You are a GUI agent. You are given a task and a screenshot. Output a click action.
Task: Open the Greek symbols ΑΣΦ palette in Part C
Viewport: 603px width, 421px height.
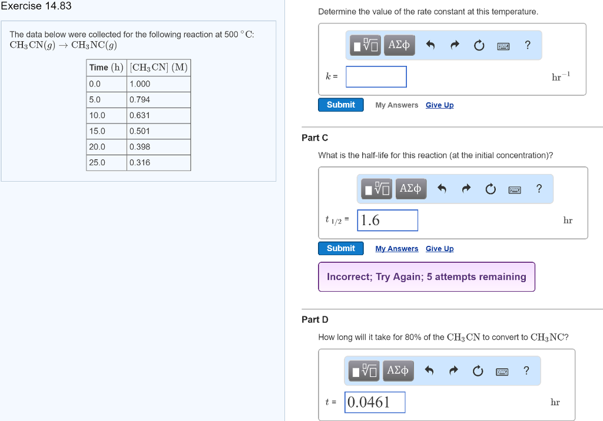click(411, 188)
